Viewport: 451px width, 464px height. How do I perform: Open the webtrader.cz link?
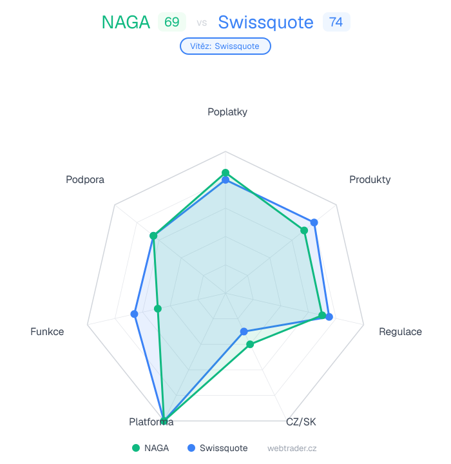click(x=292, y=448)
